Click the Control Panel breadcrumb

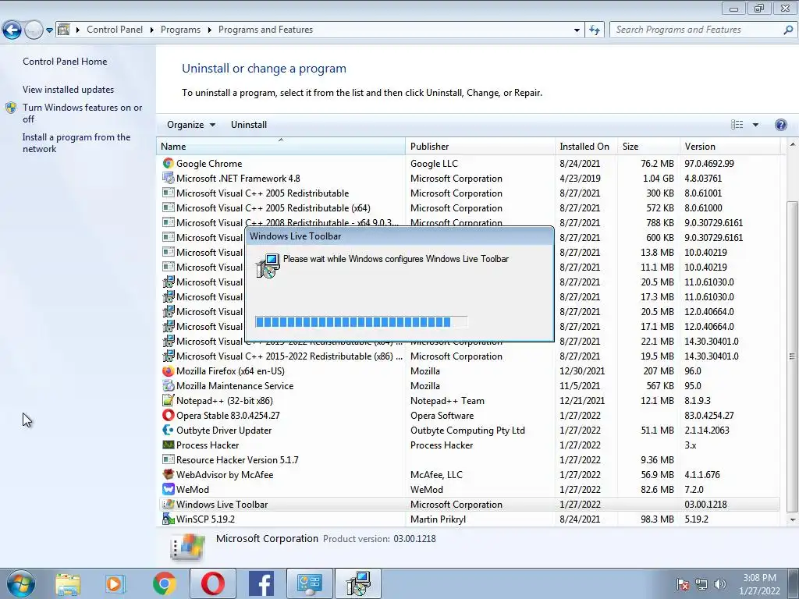115,30
